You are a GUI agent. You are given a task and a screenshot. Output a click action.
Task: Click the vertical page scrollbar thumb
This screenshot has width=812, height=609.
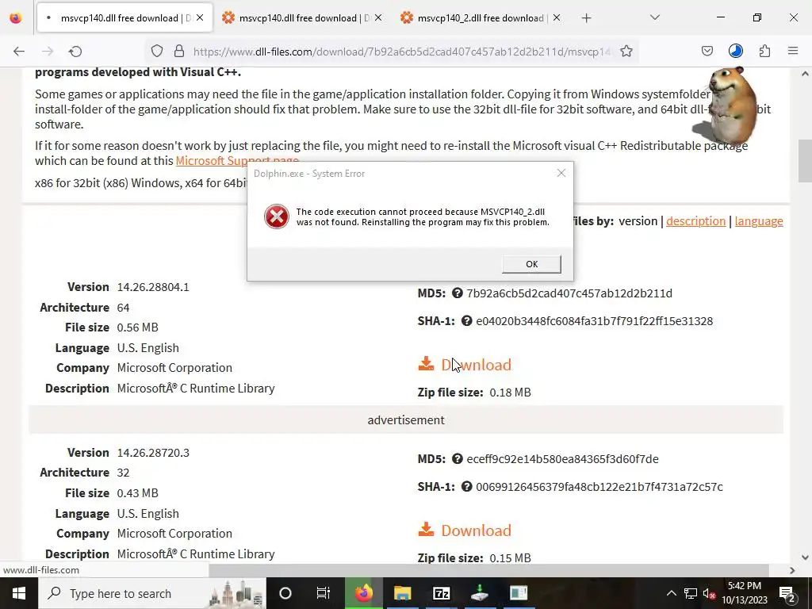coord(805,160)
